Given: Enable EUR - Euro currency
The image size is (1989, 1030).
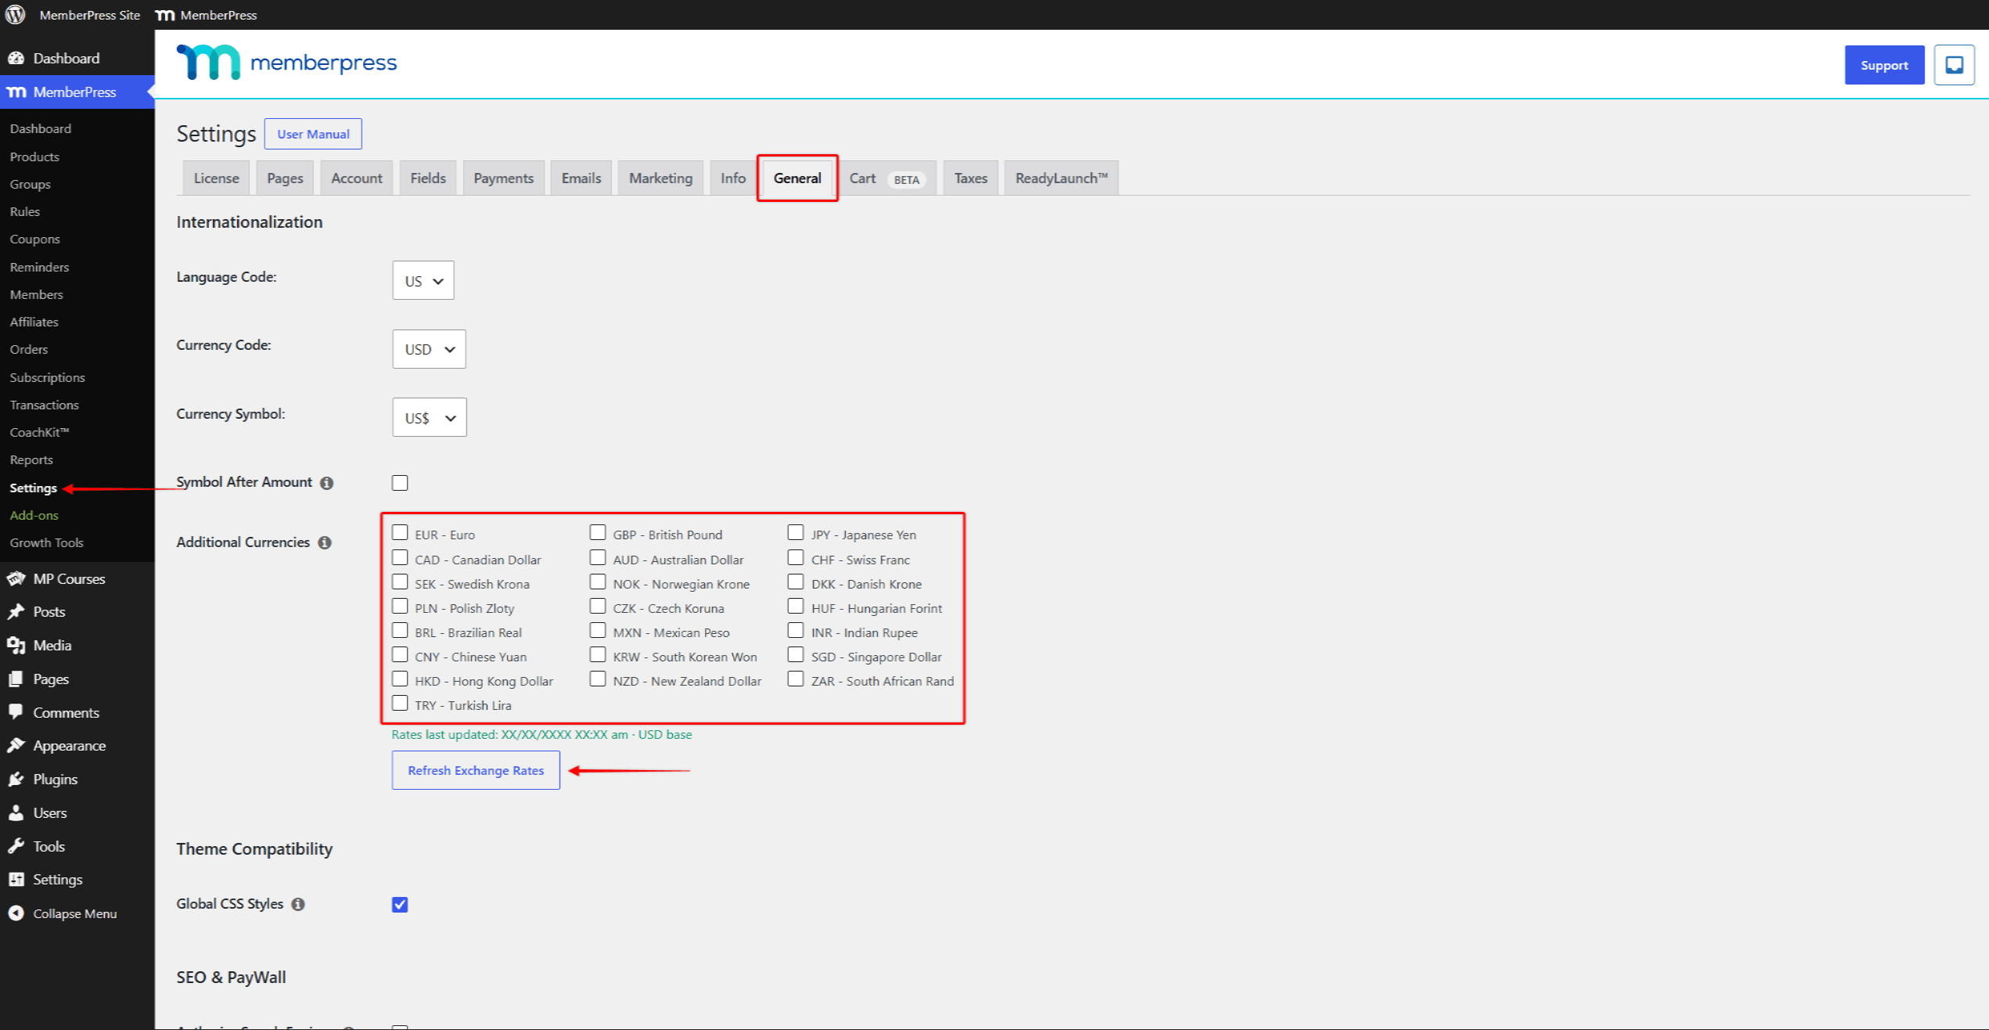Looking at the screenshot, I should pos(400,533).
